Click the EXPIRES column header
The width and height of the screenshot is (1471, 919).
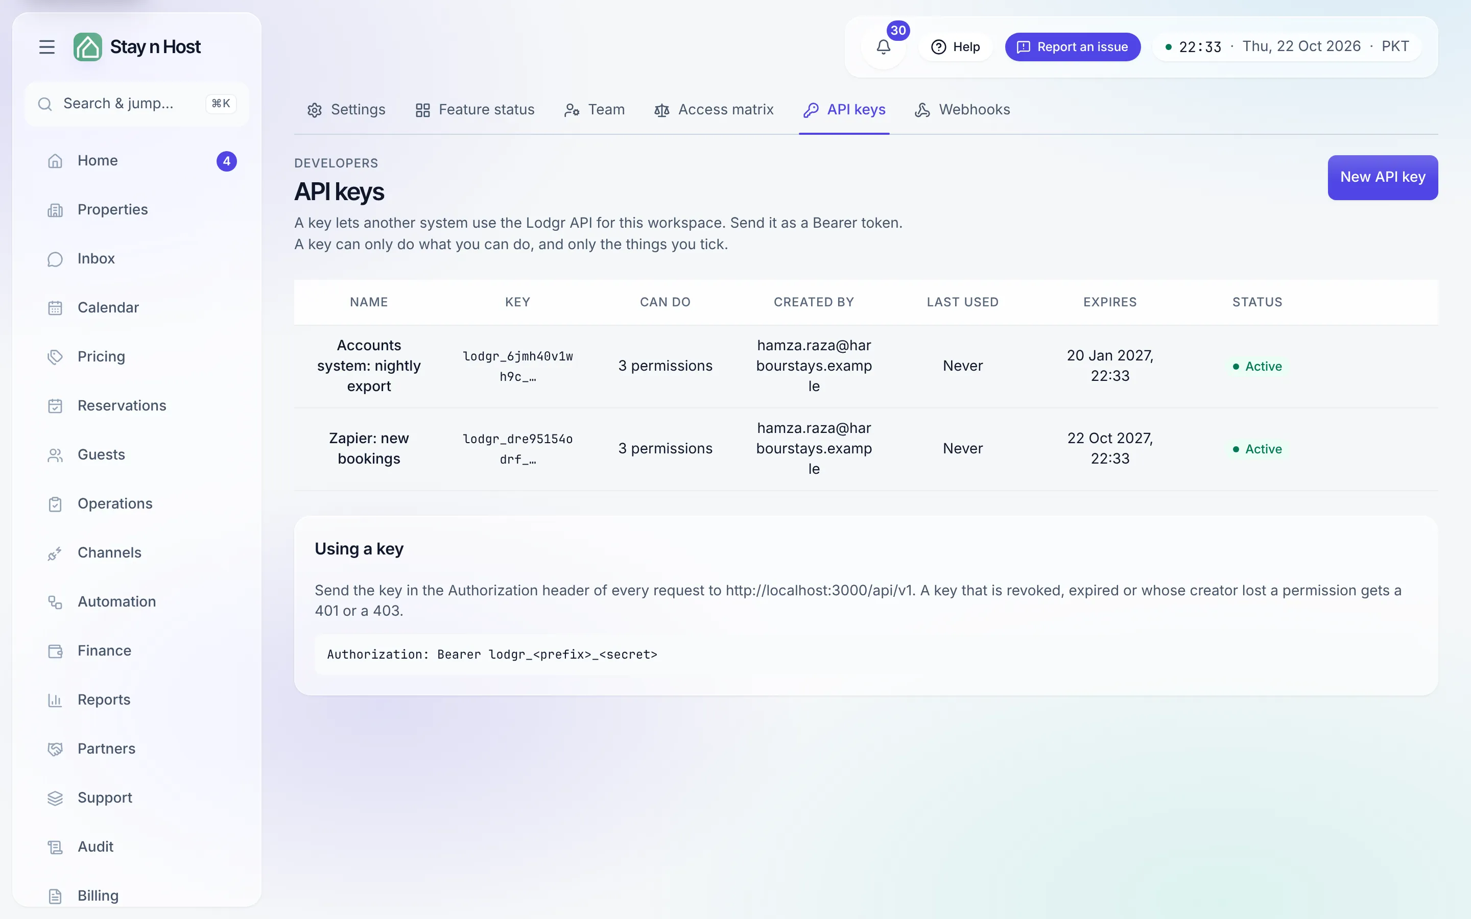coord(1110,302)
